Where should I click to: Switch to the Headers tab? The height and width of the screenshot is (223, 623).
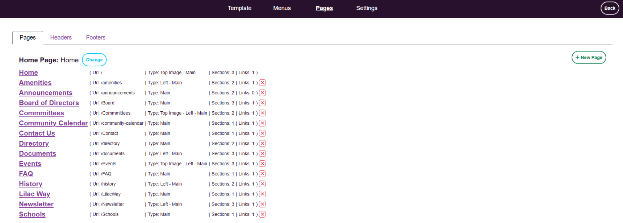point(61,38)
